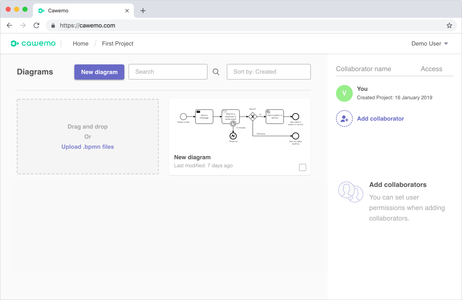Click the search magnifier icon
The image size is (462, 300).
216,72
